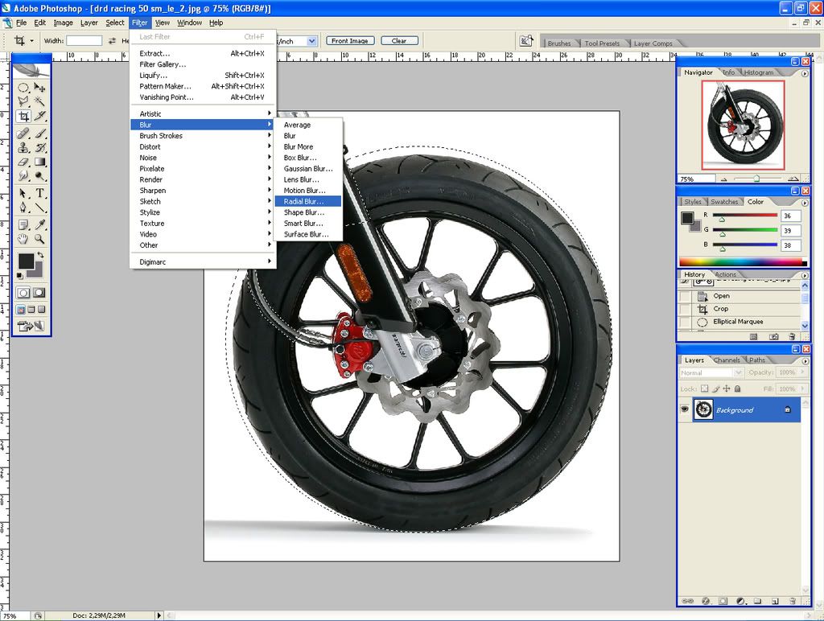This screenshot has height=621, width=824.
Task: Select the Eraser tool
Action: (23, 162)
